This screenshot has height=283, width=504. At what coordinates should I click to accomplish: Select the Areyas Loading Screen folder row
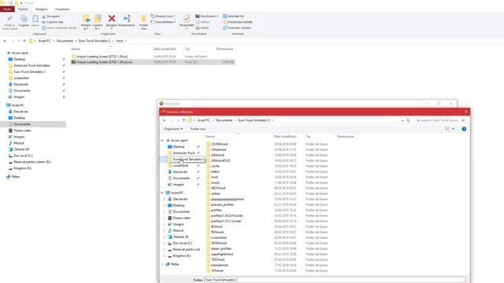(x=153, y=57)
